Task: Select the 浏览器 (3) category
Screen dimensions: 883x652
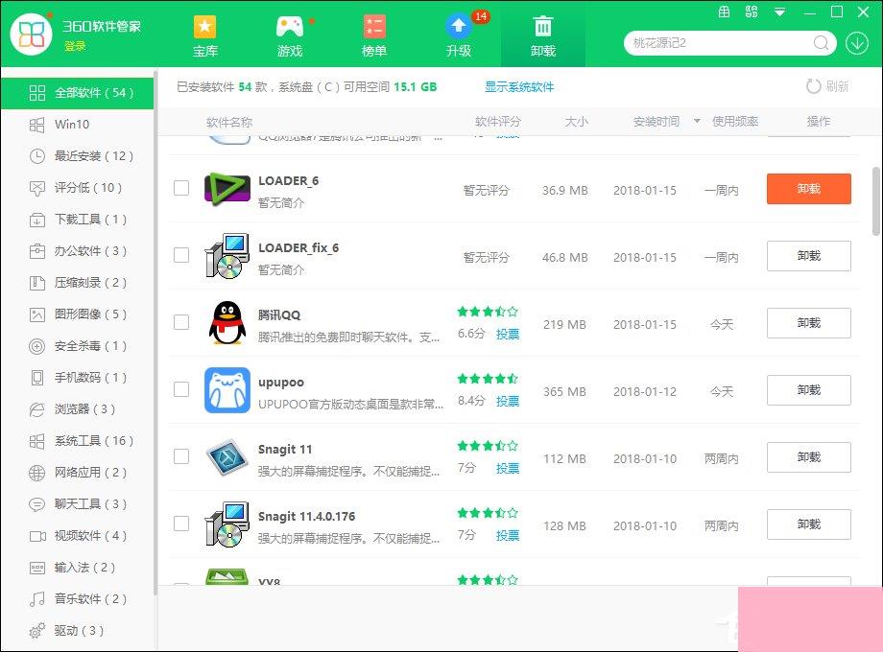Action: tap(77, 409)
